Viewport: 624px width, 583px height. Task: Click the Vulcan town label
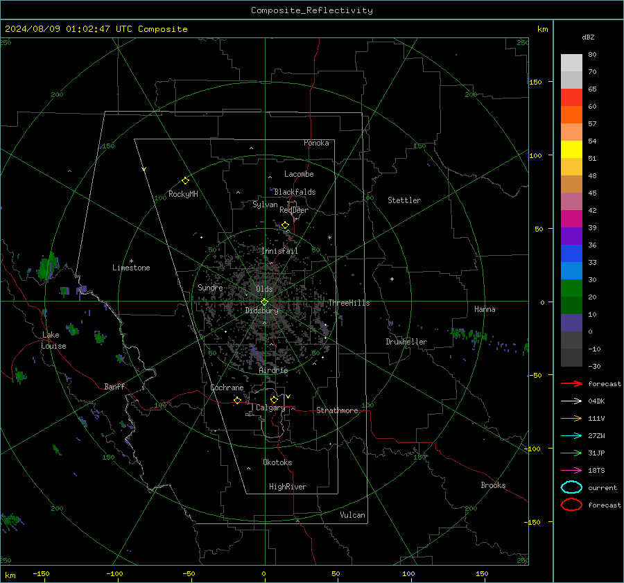[x=352, y=515]
